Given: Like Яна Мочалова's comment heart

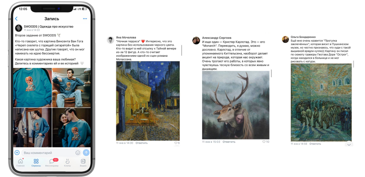Looking at the screenshot, I should (176, 143).
